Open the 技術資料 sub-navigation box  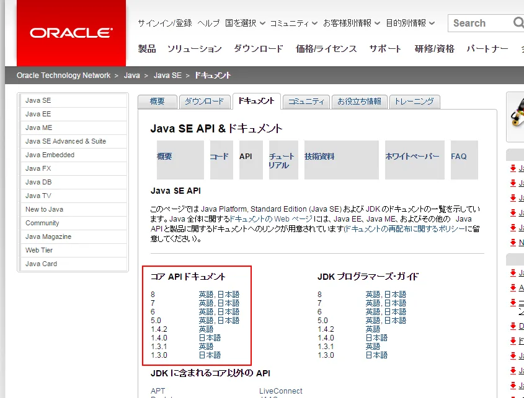tap(341, 160)
